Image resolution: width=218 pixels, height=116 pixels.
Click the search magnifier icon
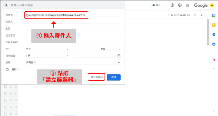point(6,5)
